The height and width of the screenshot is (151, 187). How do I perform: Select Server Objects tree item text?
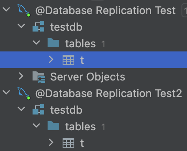[x=88, y=77]
